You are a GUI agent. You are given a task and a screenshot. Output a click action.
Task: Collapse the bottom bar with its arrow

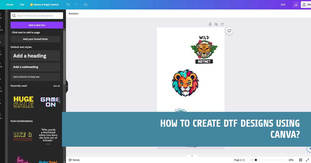coord(192,155)
